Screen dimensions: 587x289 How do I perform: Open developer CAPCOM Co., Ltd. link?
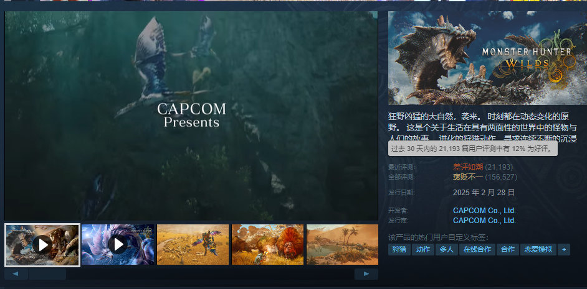[x=484, y=211]
